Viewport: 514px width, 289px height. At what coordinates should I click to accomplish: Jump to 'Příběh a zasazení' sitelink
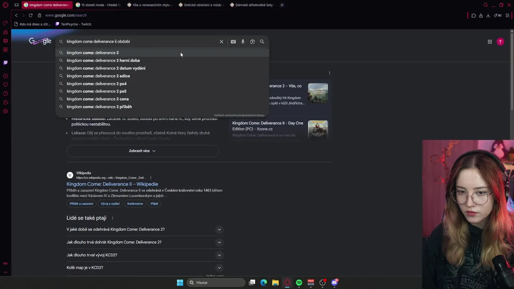[x=82, y=204]
